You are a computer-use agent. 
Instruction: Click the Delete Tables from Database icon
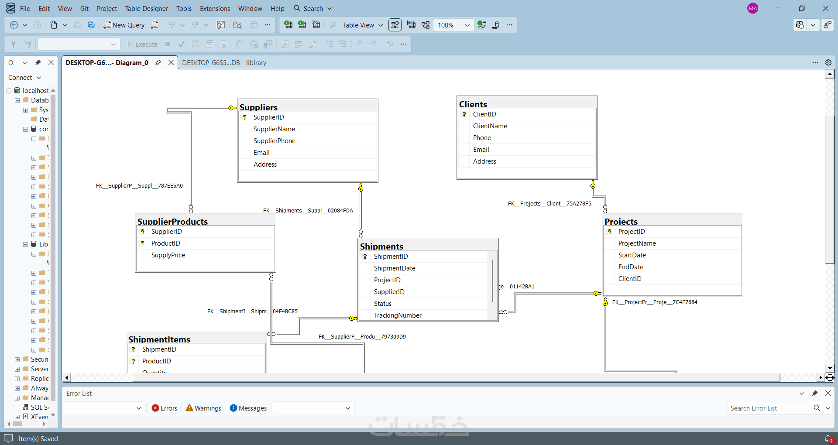[x=316, y=25]
